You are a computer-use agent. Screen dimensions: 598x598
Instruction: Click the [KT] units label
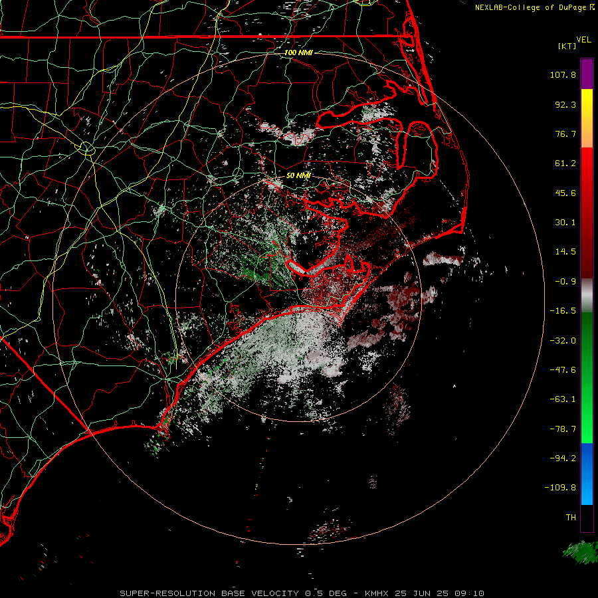tap(567, 46)
